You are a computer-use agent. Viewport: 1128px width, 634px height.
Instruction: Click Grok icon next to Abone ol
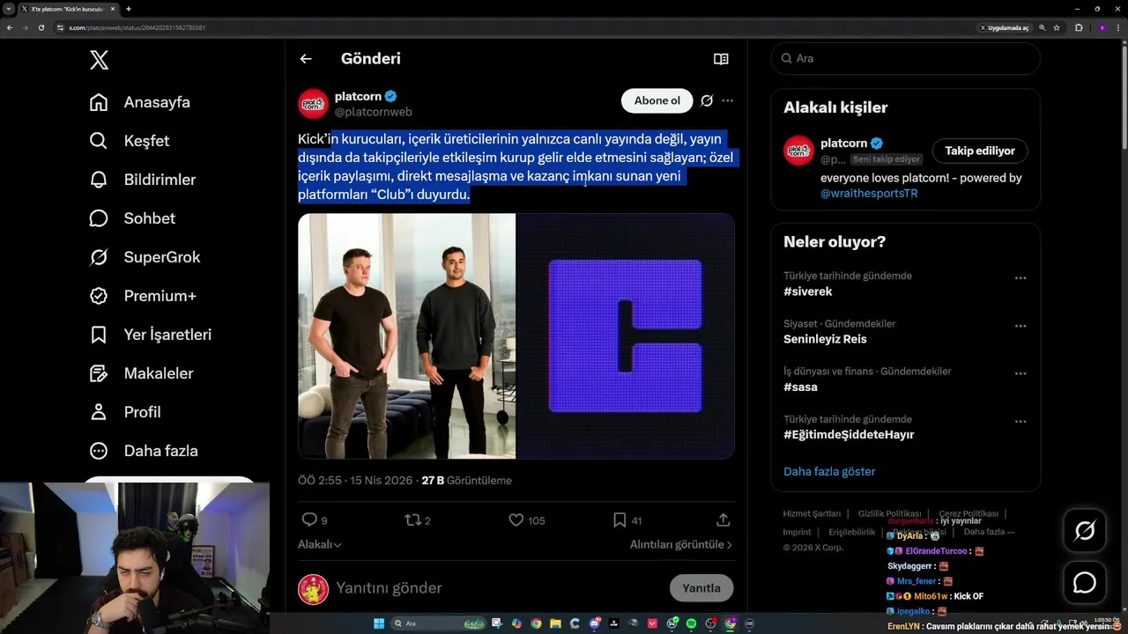(707, 100)
